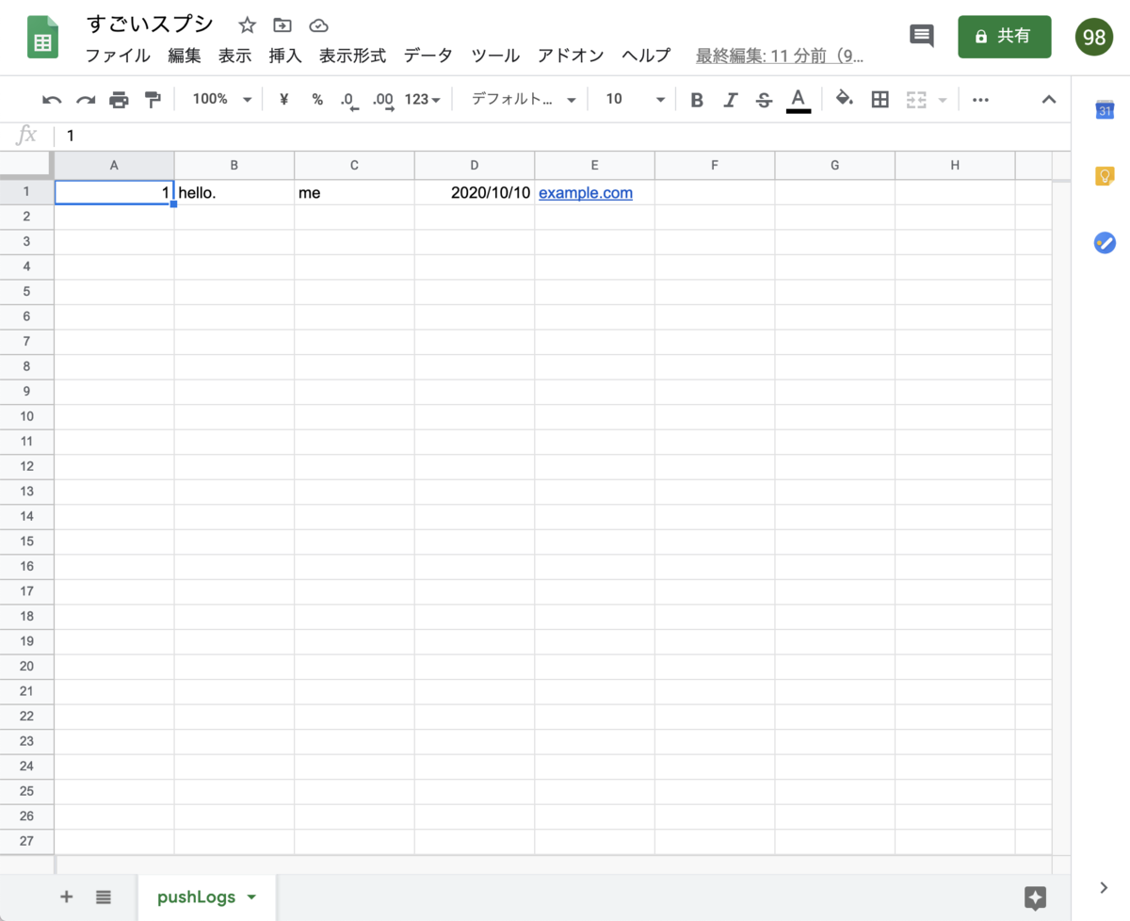The image size is (1130, 921).
Task: Decrease decimal places
Action: [x=347, y=99]
